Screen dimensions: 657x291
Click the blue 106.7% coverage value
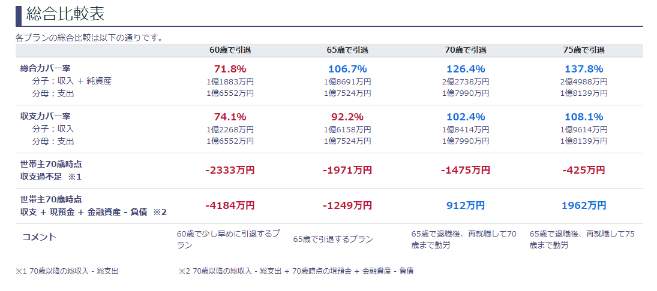pyautogui.click(x=347, y=69)
